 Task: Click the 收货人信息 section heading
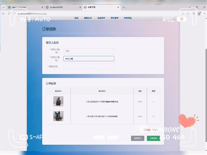click(x=52, y=43)
